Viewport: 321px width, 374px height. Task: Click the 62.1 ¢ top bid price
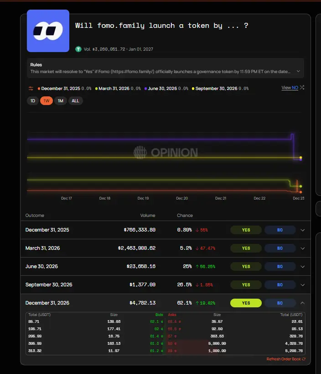coord(156,321)
